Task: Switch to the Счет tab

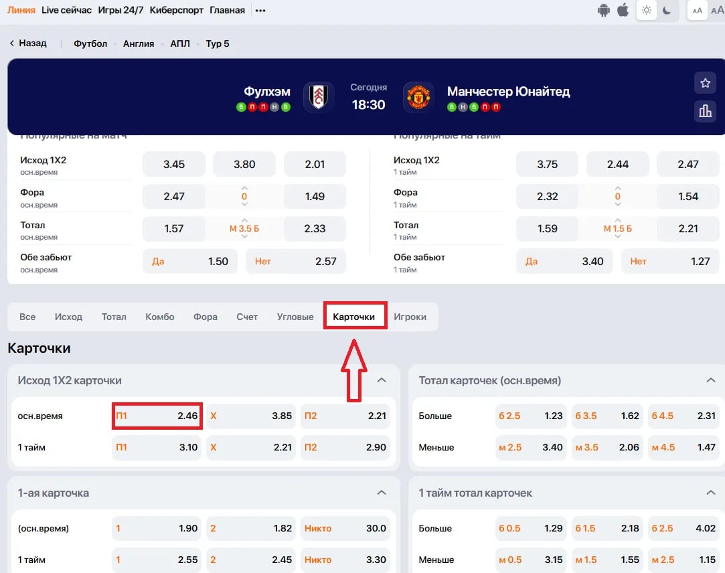Action: 247,317
